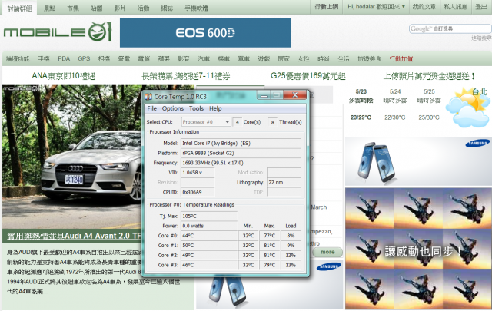The image size is (492, 311).
Task: Open the 女性 category
Action: [304, 58]
